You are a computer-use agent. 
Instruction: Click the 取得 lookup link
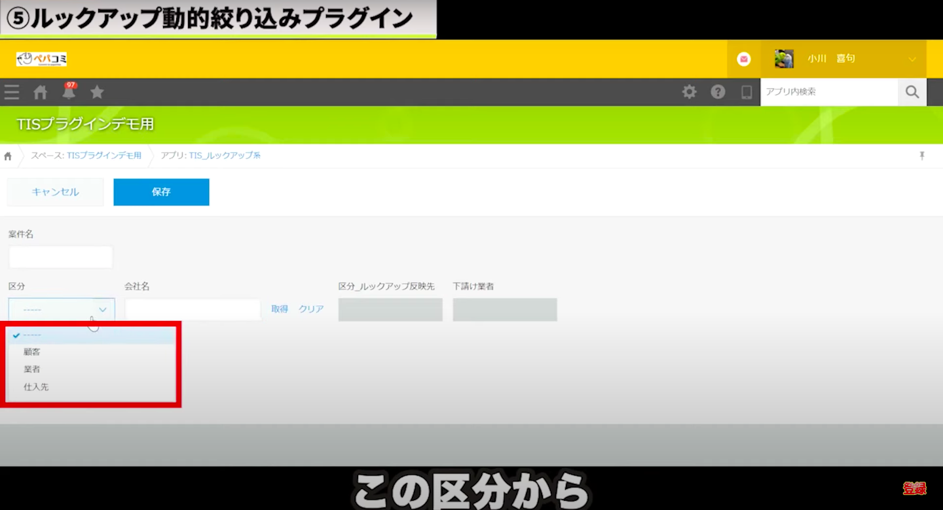point(280,309)
